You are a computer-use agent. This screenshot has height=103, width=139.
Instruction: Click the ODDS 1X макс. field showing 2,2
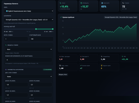tap(41, 95)
